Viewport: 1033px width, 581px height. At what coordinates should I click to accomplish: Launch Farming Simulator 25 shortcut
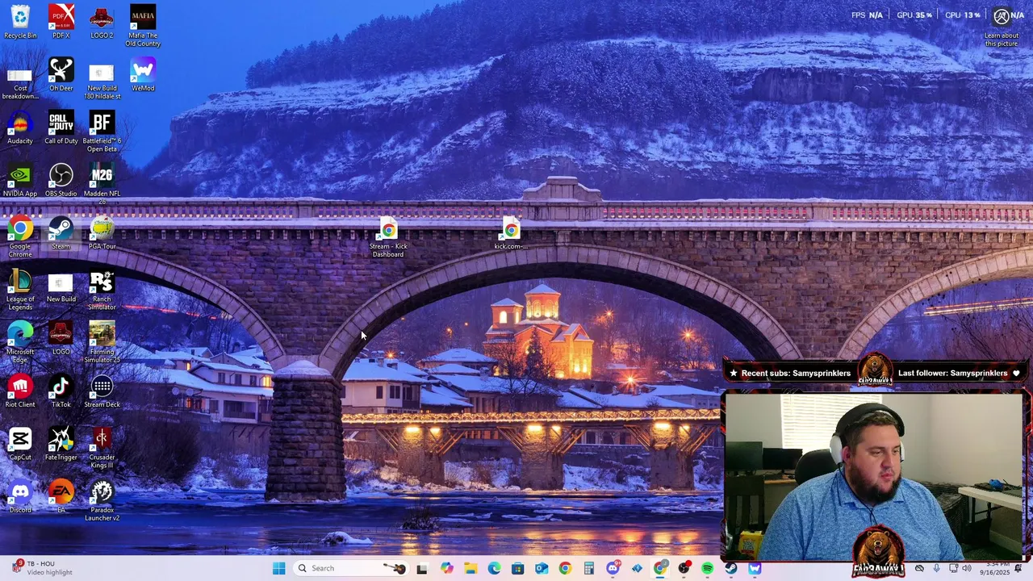(x=102, y=342)
